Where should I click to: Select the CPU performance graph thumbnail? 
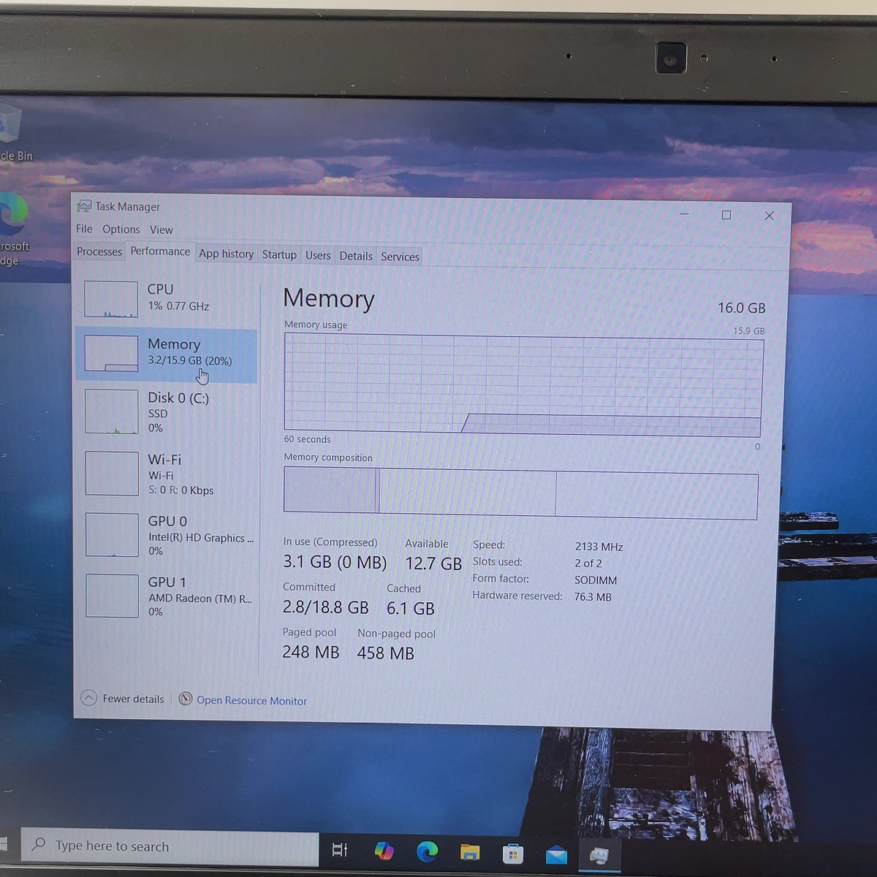(111, 299)
